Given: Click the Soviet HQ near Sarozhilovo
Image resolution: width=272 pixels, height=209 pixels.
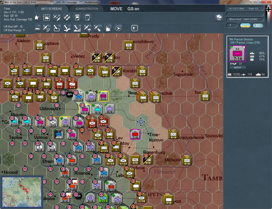Looking at the screenshot, I should click(x=129, y=45).
